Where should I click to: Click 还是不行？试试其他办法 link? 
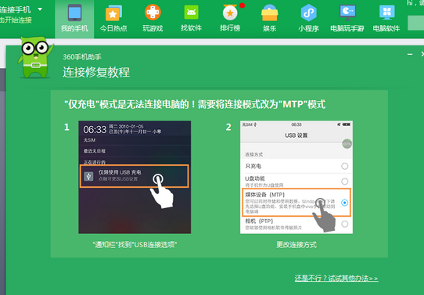pos(336,279)
